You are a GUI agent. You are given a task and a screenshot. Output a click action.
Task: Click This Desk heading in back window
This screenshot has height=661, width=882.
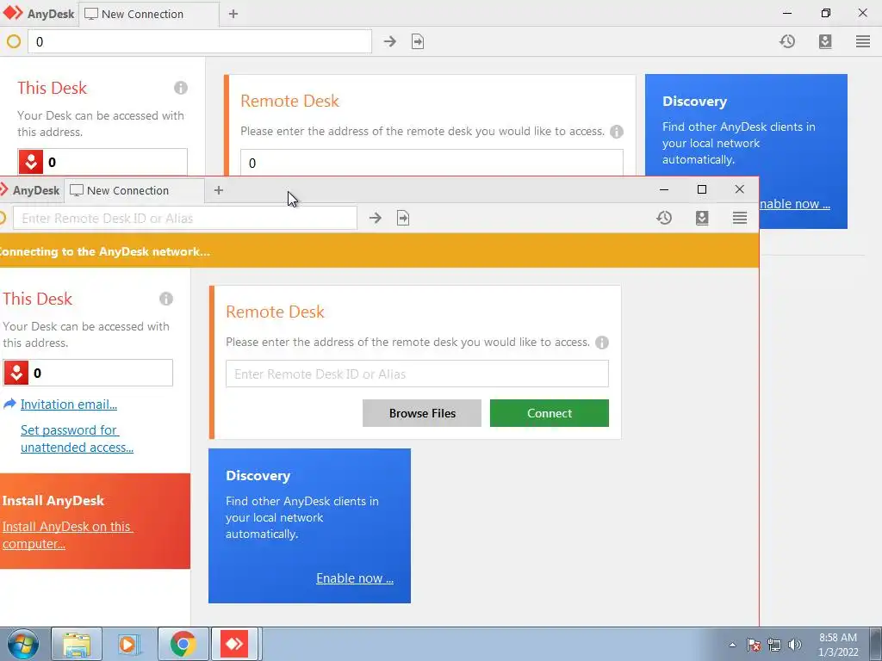[53, 88]
